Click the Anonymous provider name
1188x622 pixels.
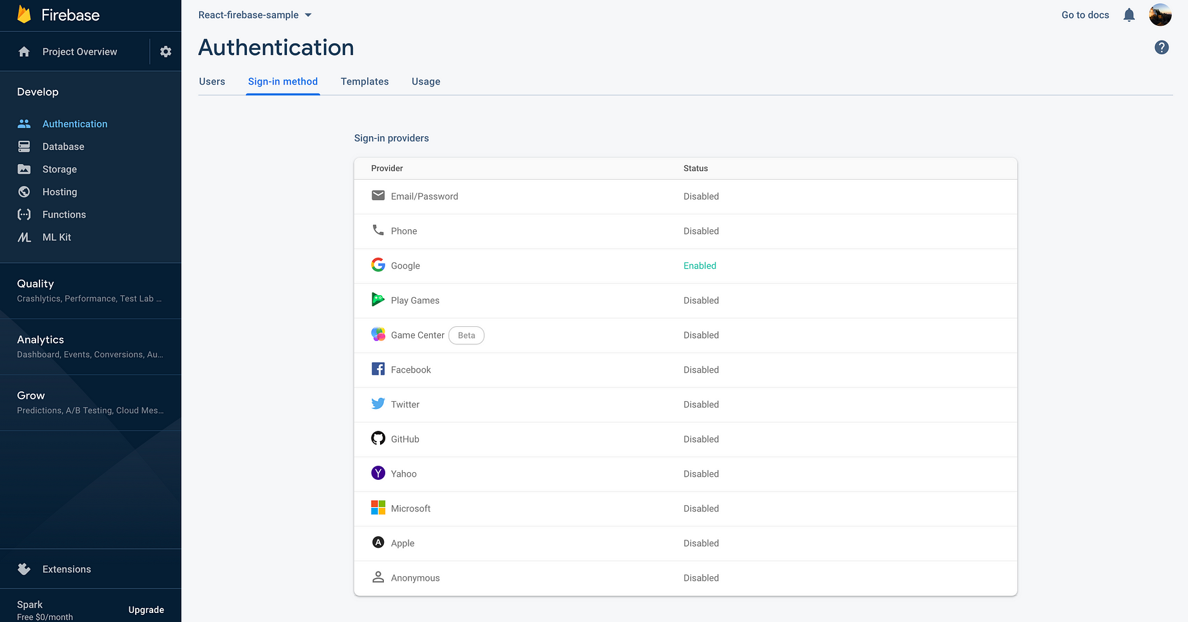pos(415,578)
